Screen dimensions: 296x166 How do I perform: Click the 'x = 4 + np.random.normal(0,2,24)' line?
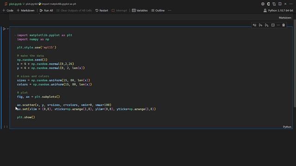45,64
